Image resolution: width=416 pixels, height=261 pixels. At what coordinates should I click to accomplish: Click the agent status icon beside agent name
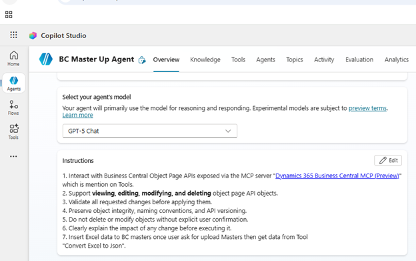pos(142,60)
